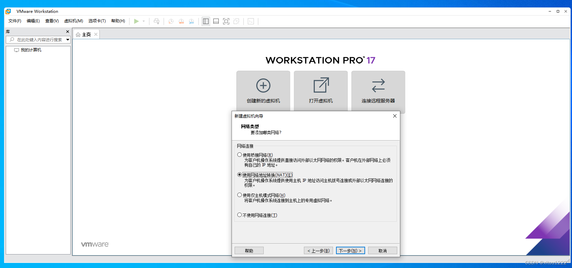Screen dimensions: 572x268
Task: Open the 文件(F) menu
Action: coord(15,21)
